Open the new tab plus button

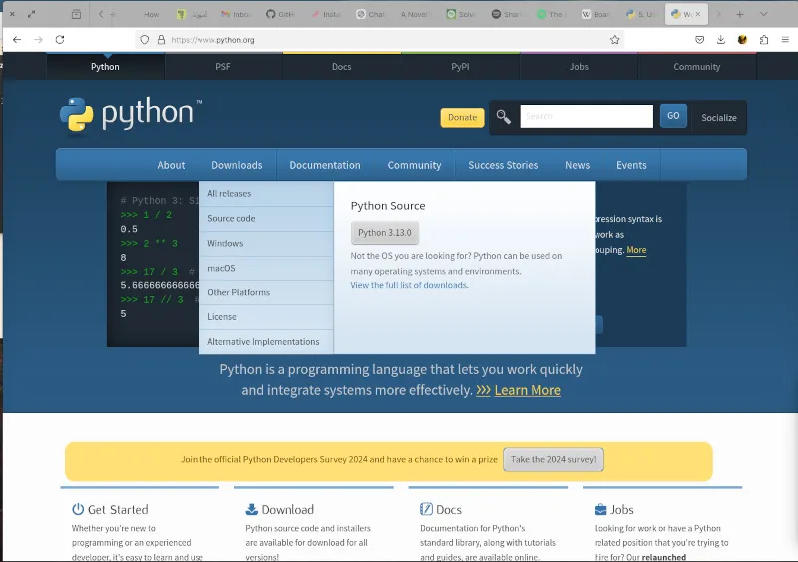(739, 14)
